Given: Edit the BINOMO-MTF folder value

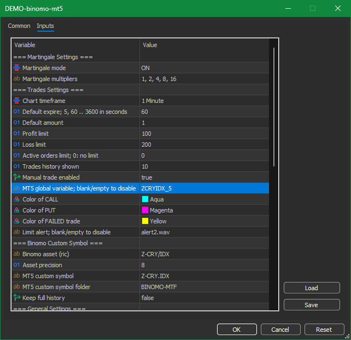Looking at the screenshot, I should (204, 287).
